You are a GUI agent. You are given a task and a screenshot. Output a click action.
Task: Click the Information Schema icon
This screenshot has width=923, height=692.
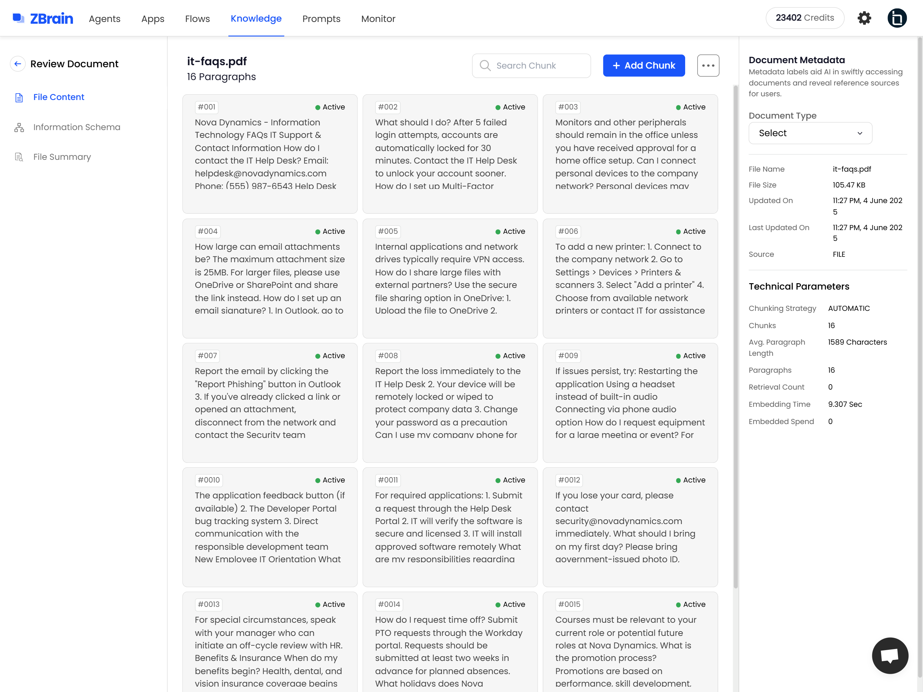click(x=19, y=127)
